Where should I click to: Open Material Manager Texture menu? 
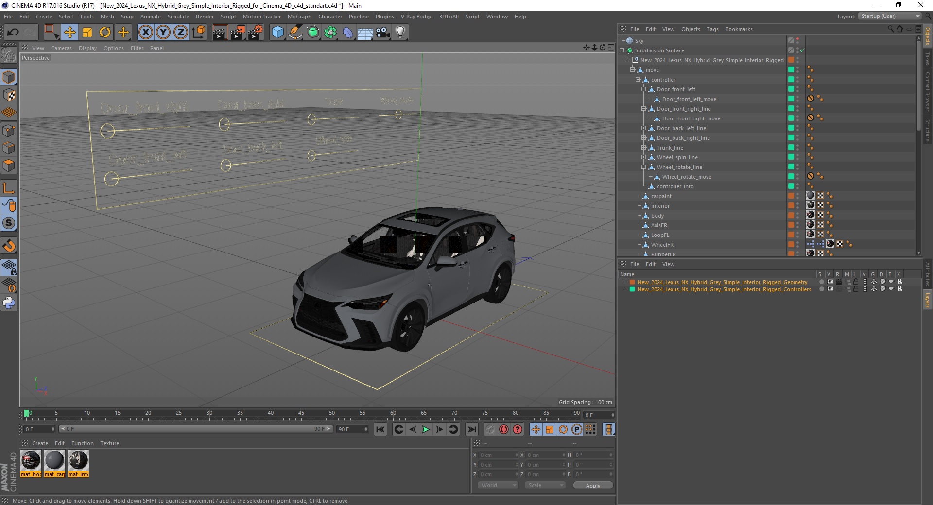[x=109, y=443]
